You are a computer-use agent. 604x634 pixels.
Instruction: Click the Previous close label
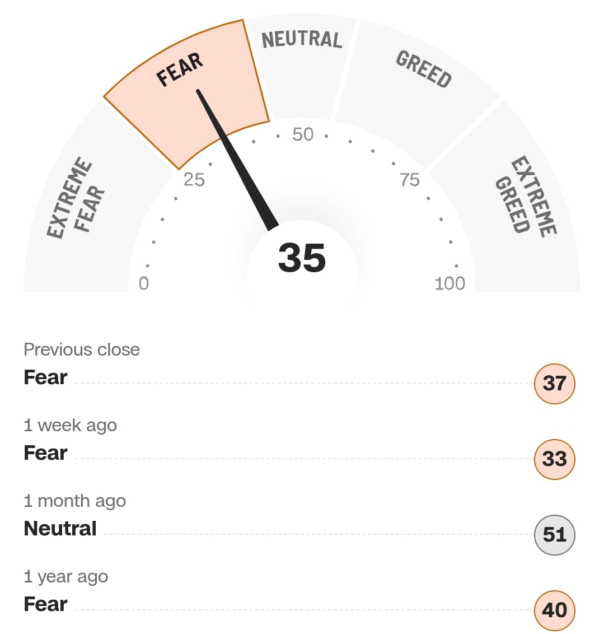pyautogui.click(x=82, y=349)
